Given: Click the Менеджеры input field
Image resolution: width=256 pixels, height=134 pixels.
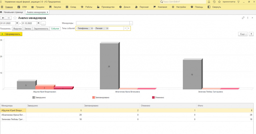Looking at the screenshot, I should (103, 23).
